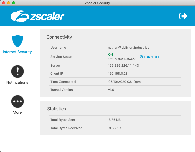This screenshot has height=152, width=195.
Task: Select the Internet Security shield icon
Action: point(18,41)
